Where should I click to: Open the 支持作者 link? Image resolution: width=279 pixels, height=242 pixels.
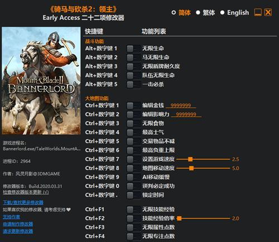pyautogui.click(x=11, y=217)
